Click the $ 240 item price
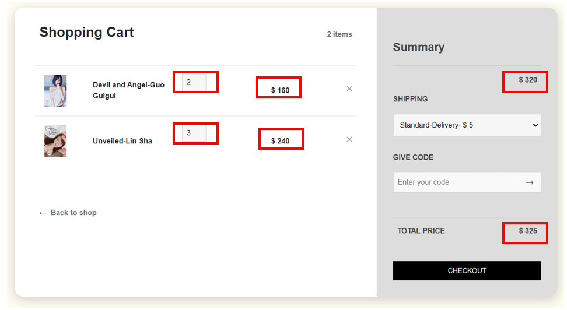 click(280, 141)
